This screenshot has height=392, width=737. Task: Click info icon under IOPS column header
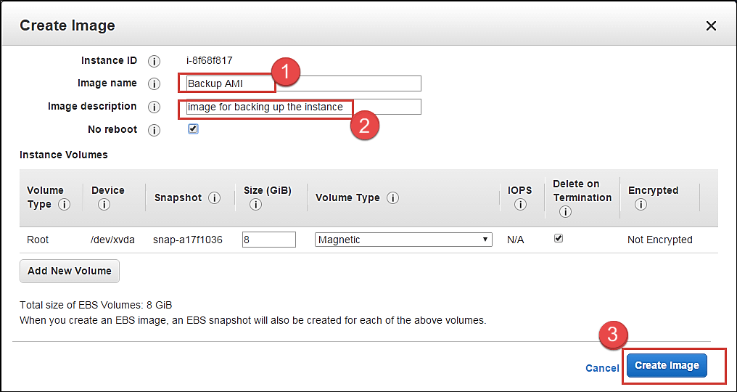pos(519,205)
